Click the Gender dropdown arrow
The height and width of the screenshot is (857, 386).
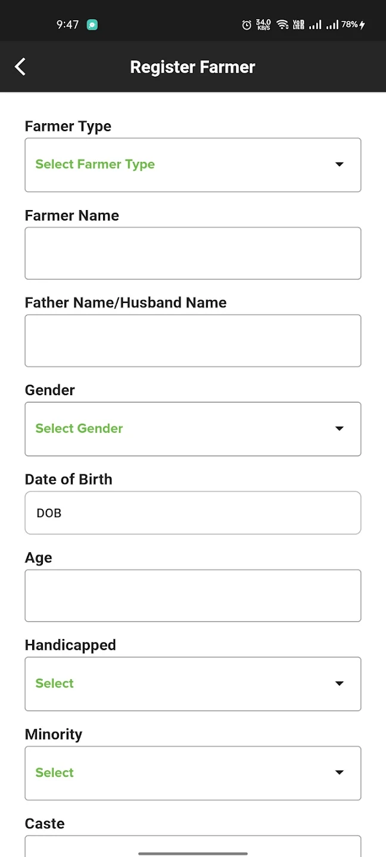[x=340, y=429]
